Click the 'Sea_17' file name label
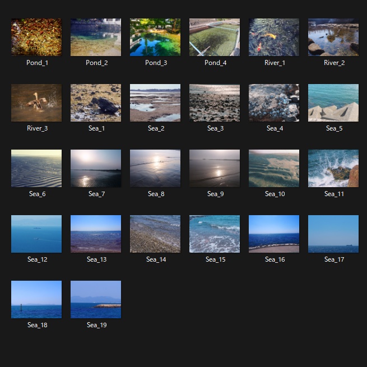This screenshot has height=367, width=367. 335,259
